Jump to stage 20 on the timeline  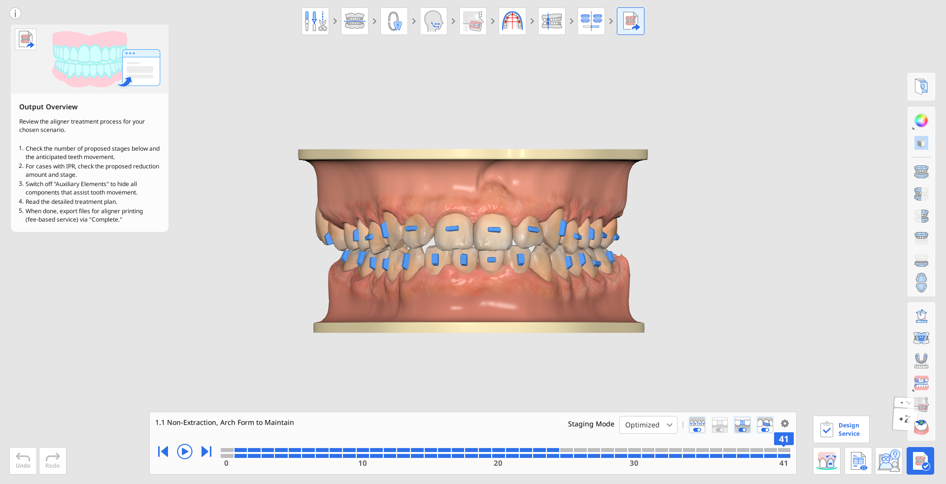tap(498, 453)
